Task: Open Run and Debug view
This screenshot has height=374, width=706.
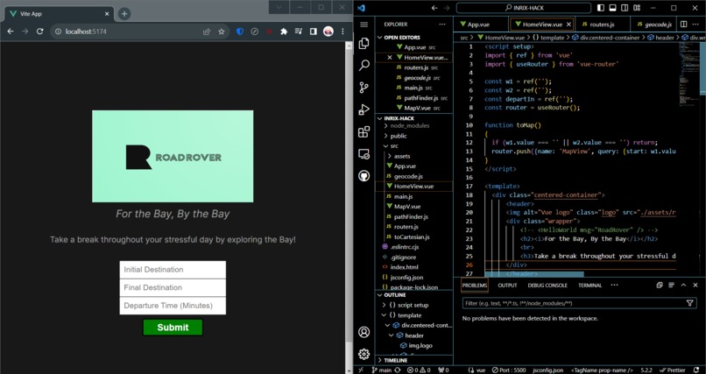Action: coord(364,109)
